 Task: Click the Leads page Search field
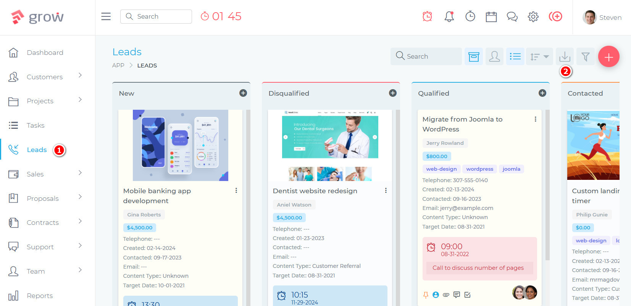(x=426, y=56)
